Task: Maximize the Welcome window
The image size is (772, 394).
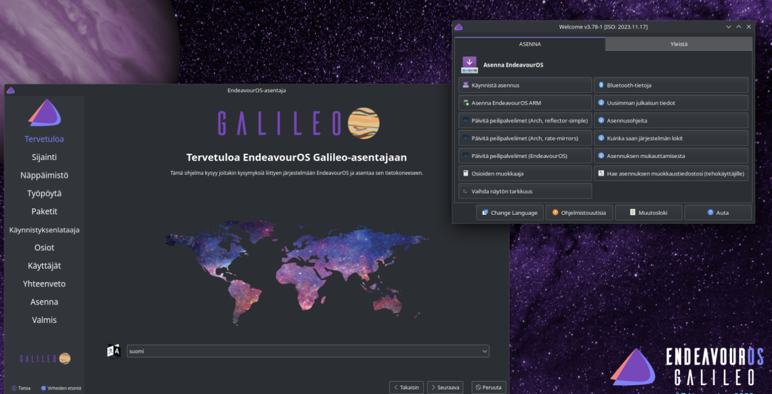Action: [x=739, y=27]
